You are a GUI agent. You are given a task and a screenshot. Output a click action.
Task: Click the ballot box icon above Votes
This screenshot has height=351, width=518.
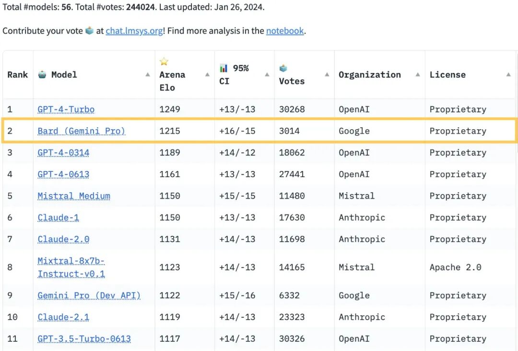tap(283, 68)
